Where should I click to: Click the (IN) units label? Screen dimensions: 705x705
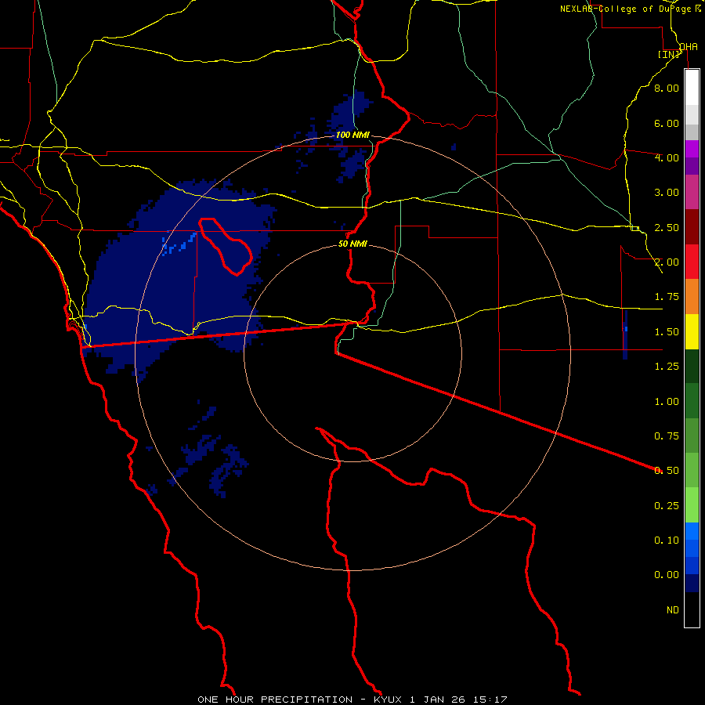coord(669,54)
